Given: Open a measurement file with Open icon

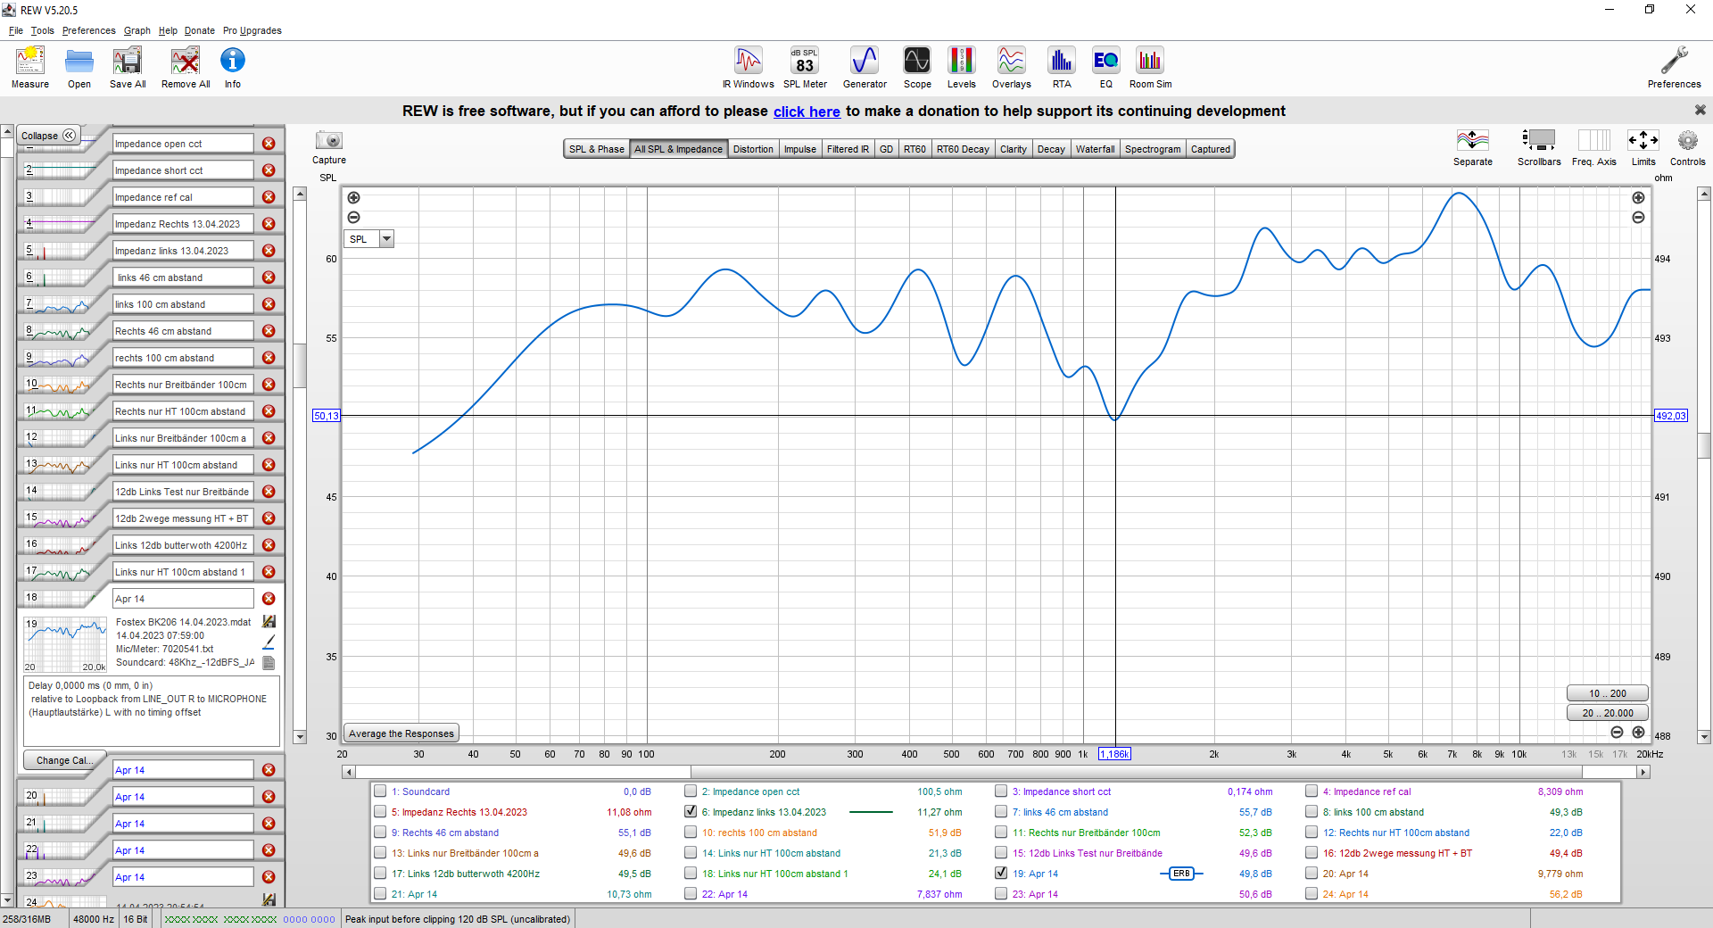Looking at the screenshot, I should click(79, 68).
